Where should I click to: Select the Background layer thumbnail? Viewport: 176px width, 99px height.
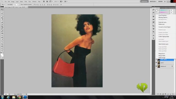159,66
